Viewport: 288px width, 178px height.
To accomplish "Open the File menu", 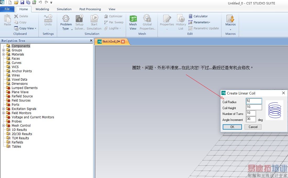I will [7, 9].
